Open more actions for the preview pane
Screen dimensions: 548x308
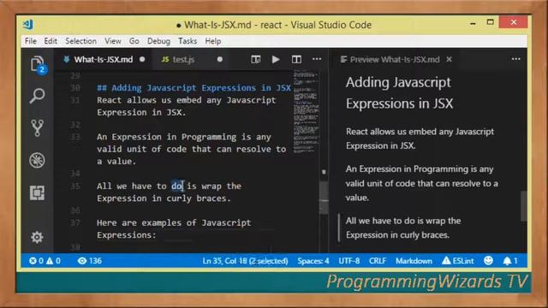[515, 59]
